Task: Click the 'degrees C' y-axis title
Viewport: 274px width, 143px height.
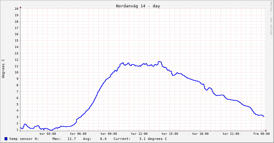Action: [3, 68]
